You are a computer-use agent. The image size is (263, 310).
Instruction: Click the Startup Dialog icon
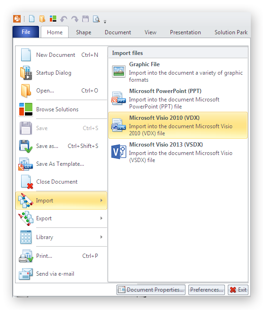click(x=26, y=73)
